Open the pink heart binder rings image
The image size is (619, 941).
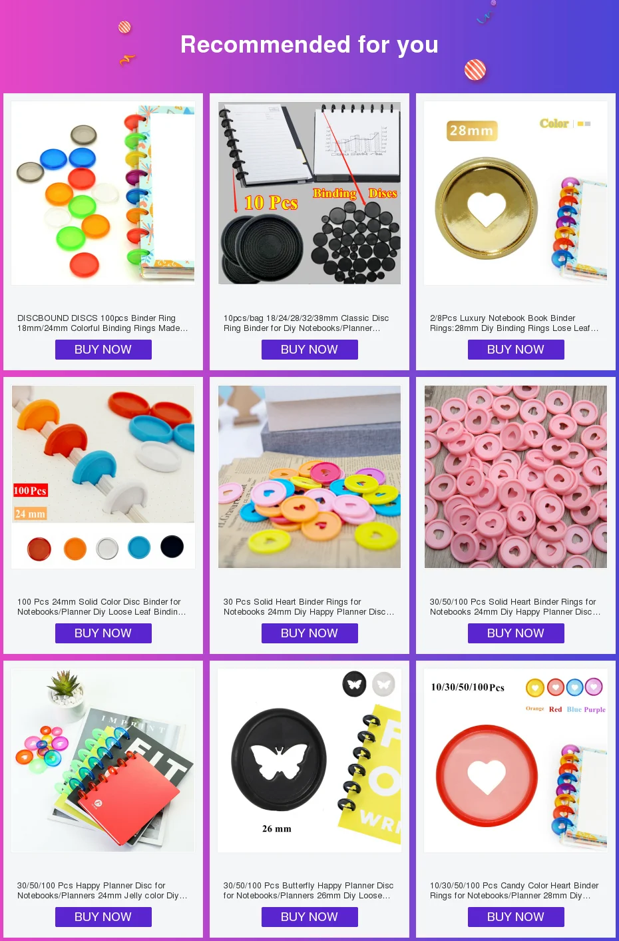pyautogui.click(x=516, y=477)
